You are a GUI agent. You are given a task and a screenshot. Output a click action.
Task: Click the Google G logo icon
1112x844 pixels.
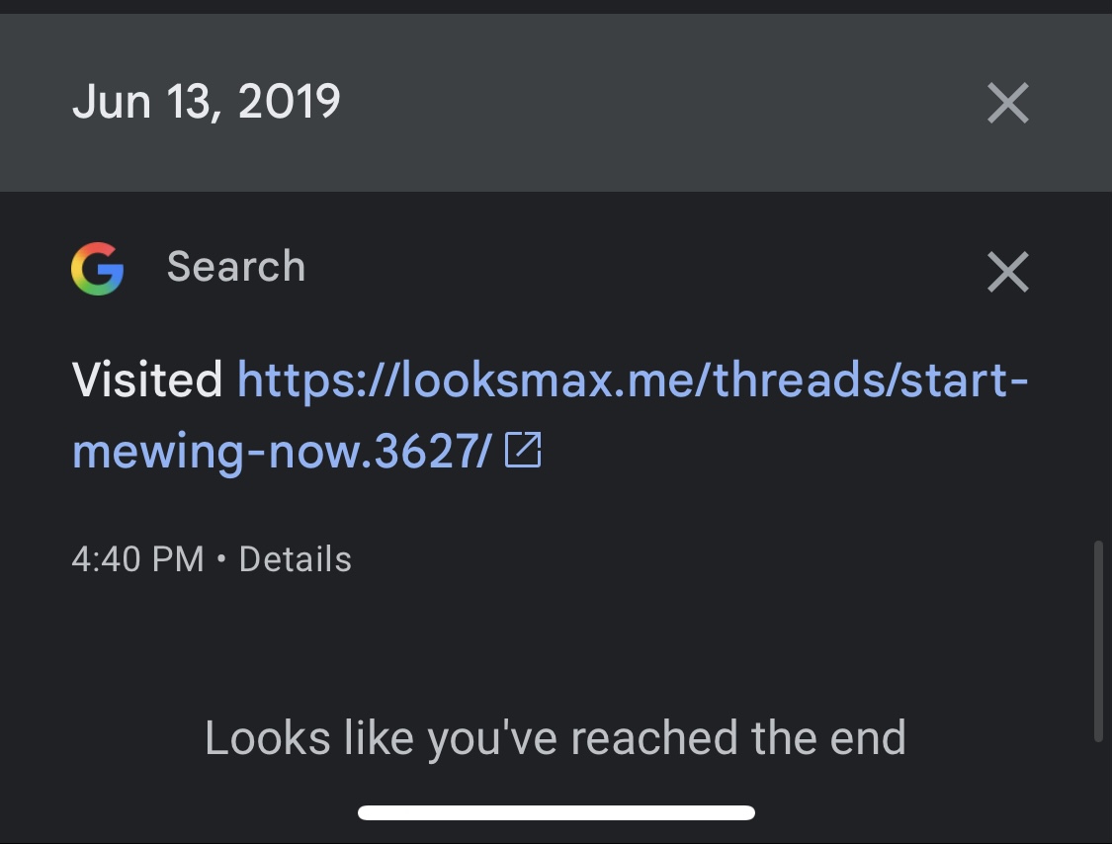(97, 269)
